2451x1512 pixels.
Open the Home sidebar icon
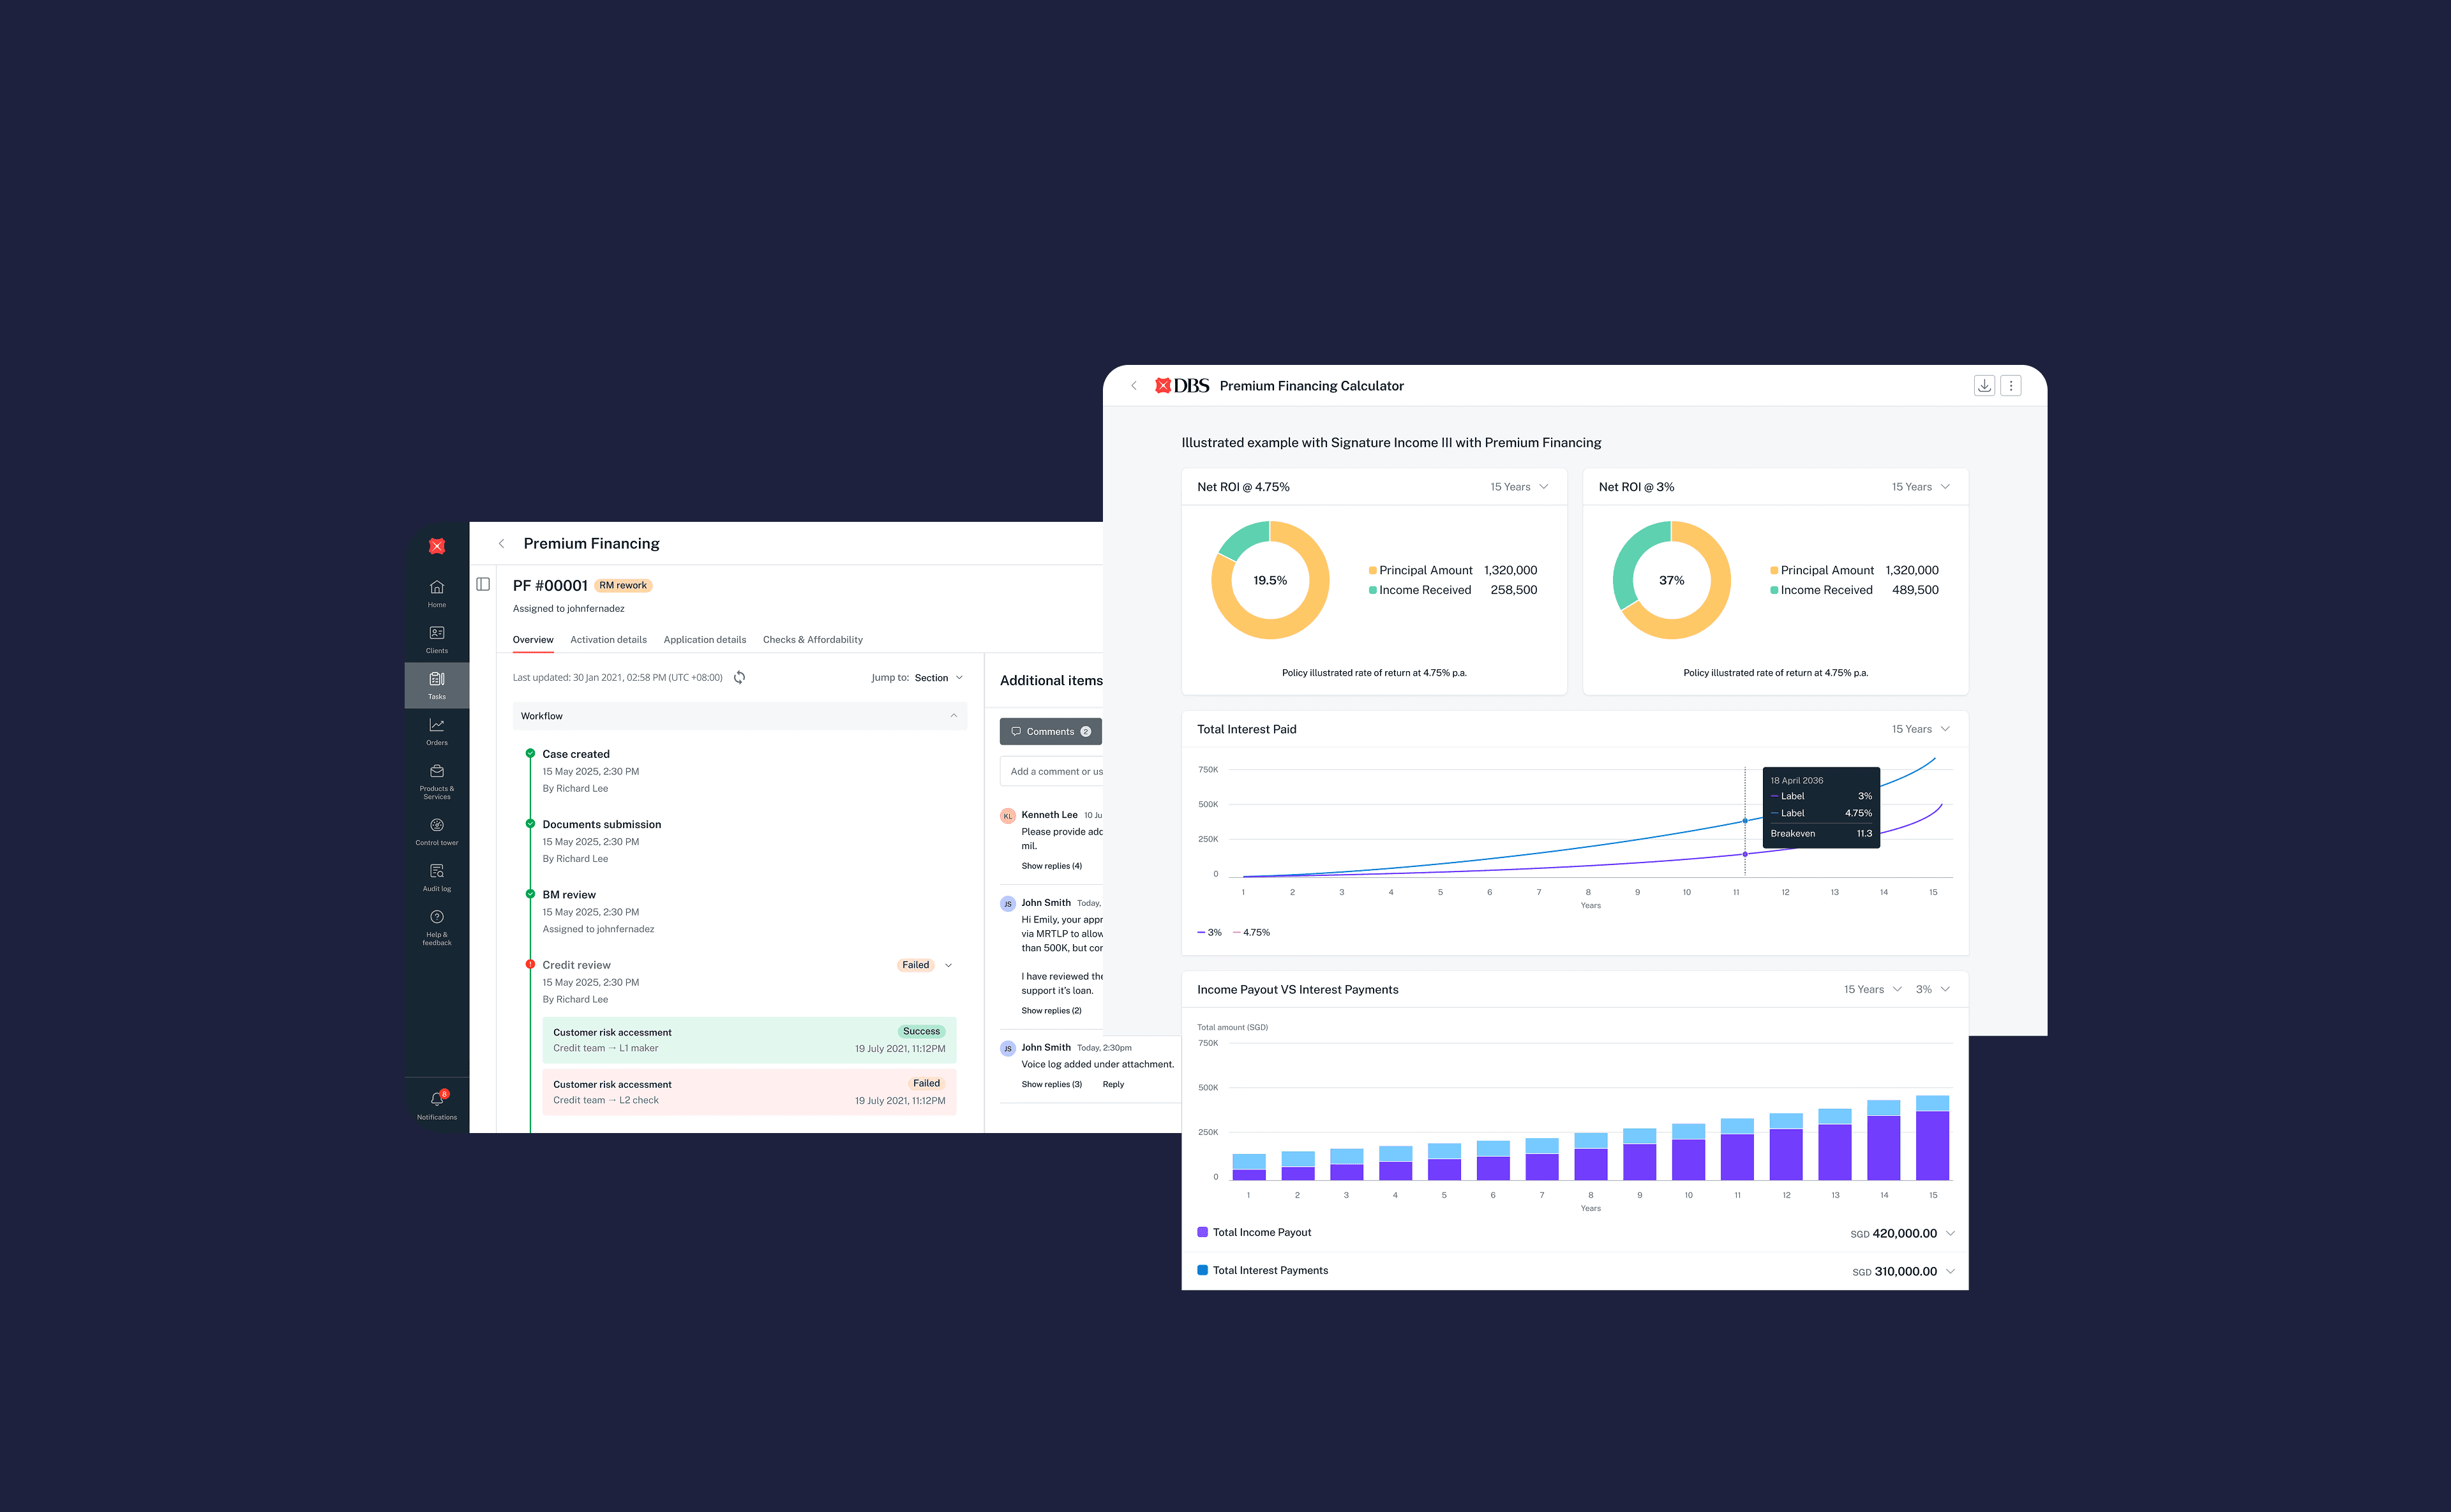[x=436, y=588]
